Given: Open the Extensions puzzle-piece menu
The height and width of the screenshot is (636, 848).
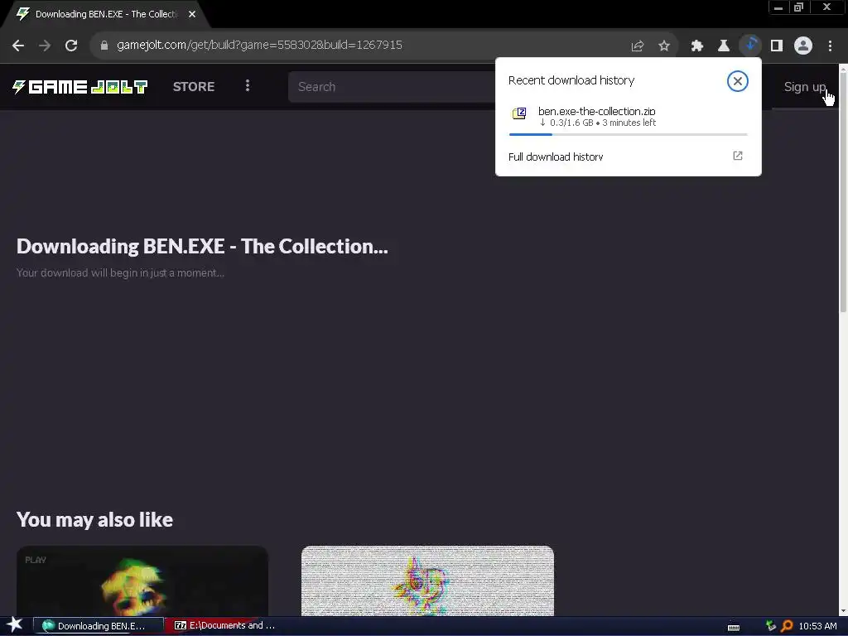Looking at the screenshot, I should [x=696, y=46].
